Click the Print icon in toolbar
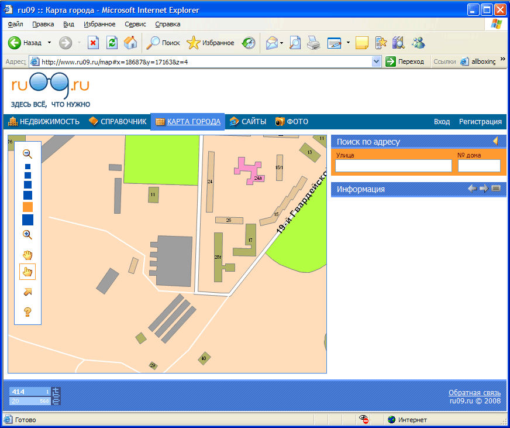This screenshot has width=510, height=428. pos(313,43)
